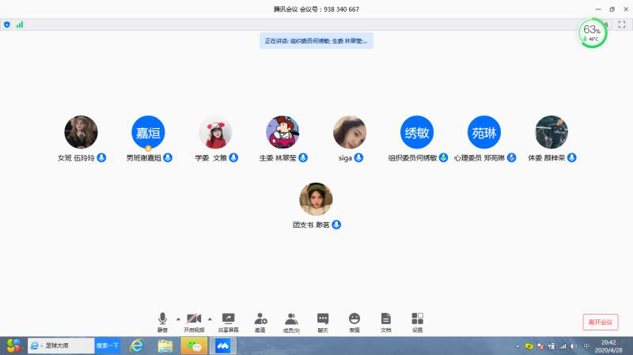
Task: Check the green network signal indicator
Action: 20,25
